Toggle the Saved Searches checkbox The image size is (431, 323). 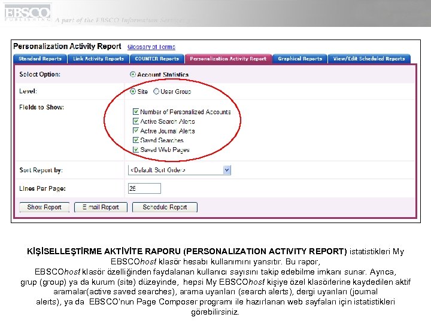pyautogui.click(x=135, y=140)
